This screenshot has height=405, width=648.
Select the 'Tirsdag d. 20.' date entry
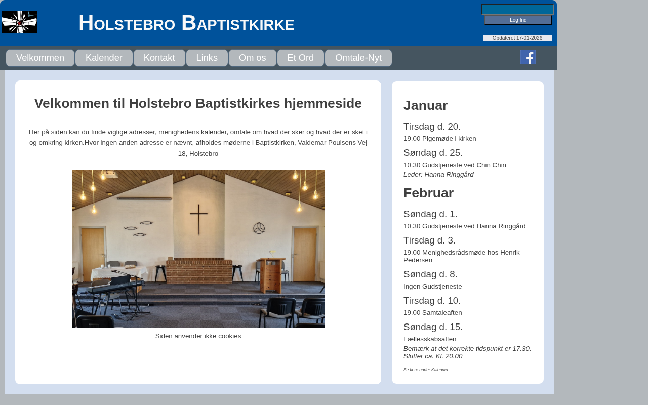pyautogui.click(x=432, y=127)
